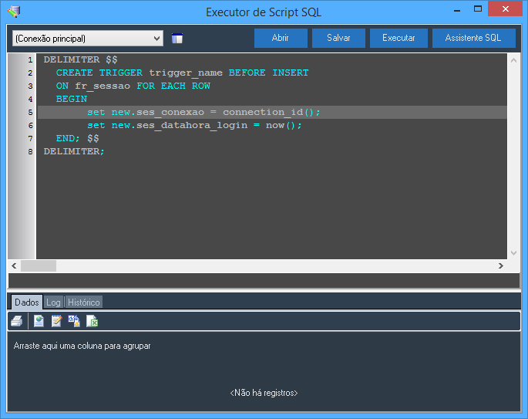Click the table icon beside connection dropdown

tap(177, 39)
